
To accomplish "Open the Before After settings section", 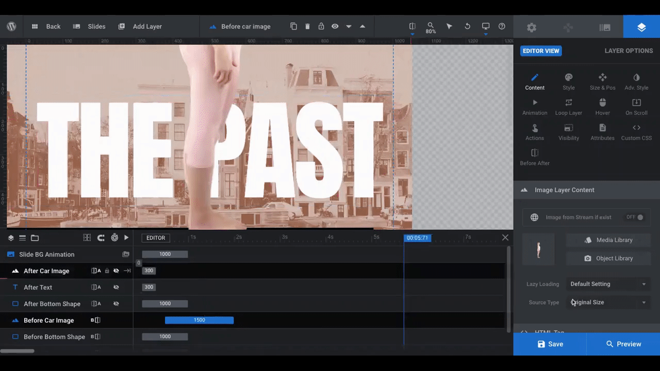I will click(x=535, y=158).
